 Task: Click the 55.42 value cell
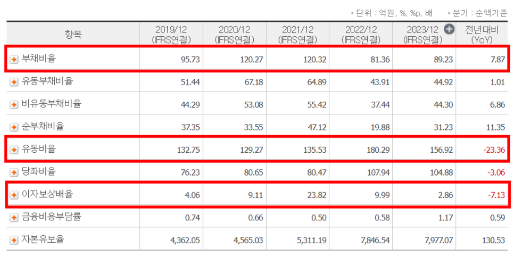pos(317,105)
